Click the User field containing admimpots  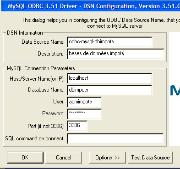(84, 102)
